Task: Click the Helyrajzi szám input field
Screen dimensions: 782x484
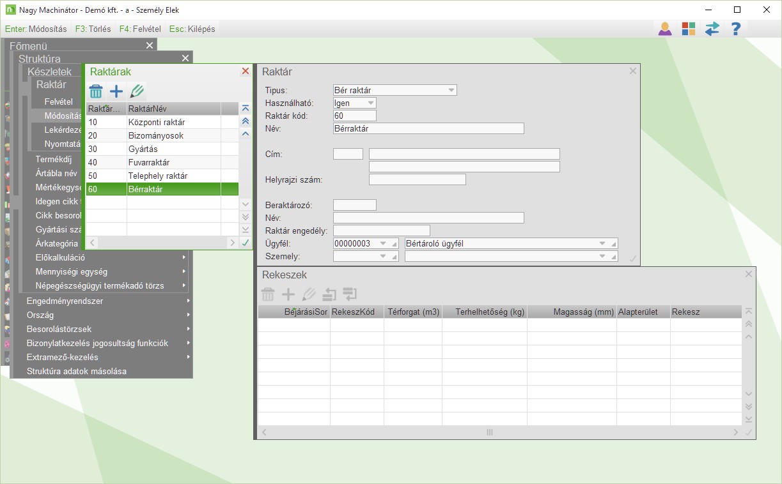Action: pos(417,179)
